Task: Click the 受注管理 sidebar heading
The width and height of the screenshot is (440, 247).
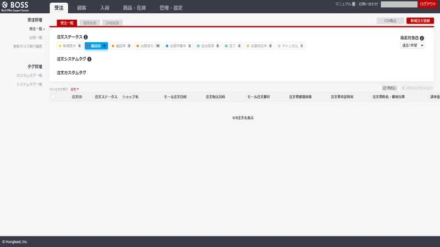Action: click(35, 20)
